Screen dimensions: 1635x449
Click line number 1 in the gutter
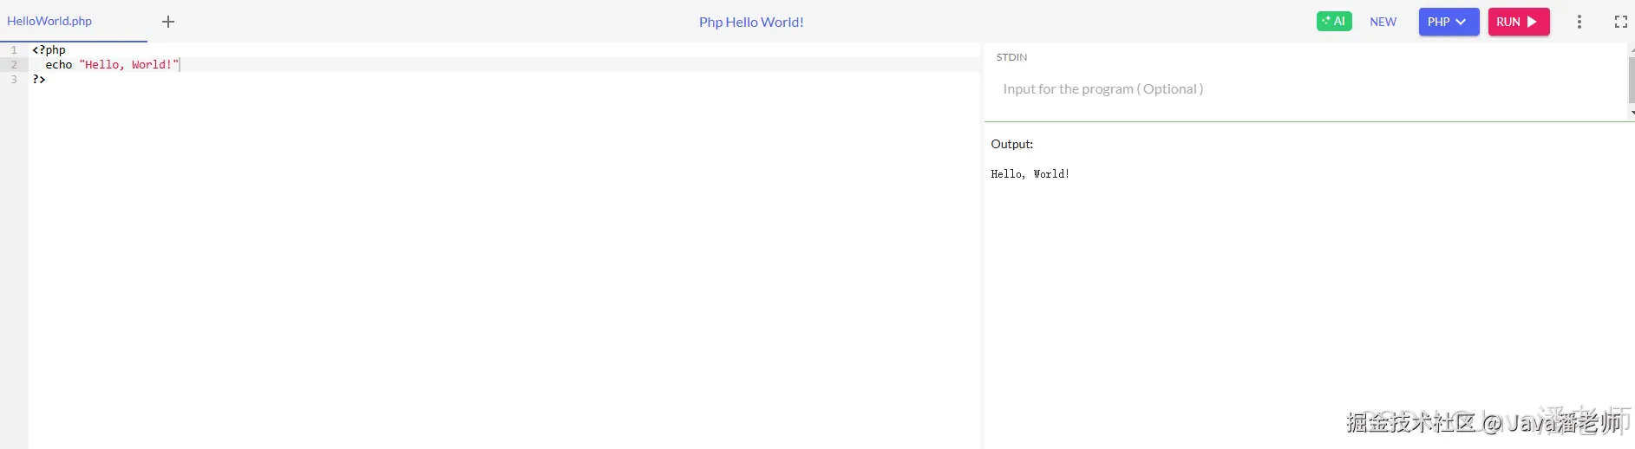[14, 50]
